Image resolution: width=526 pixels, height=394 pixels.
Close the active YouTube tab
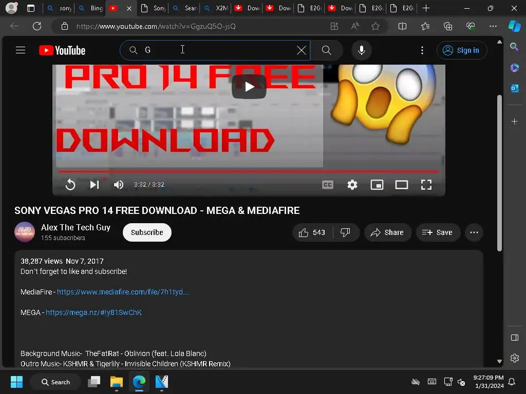coord(129,8)
